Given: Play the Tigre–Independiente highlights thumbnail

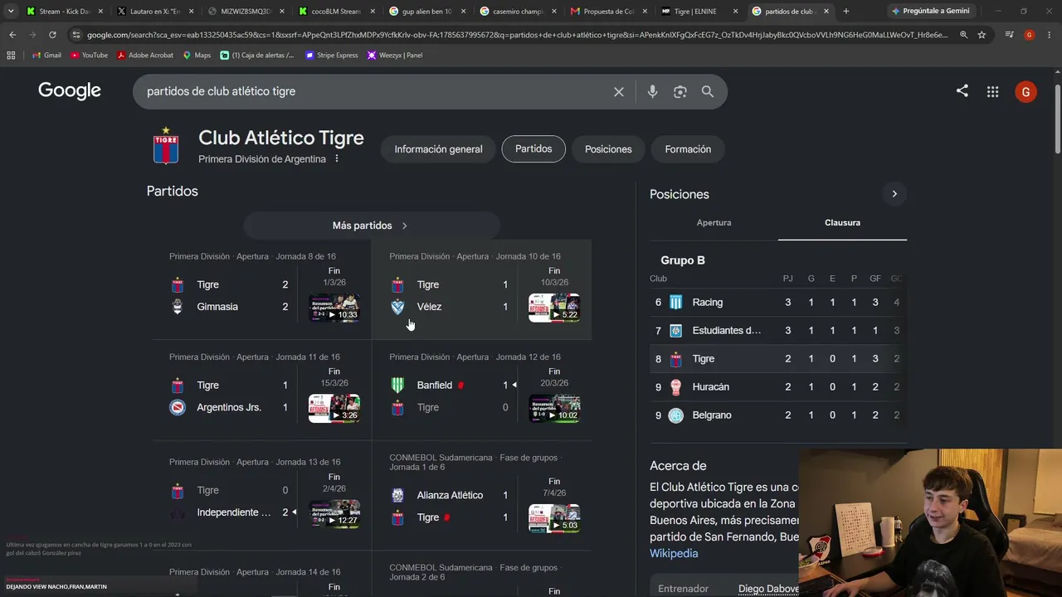Looking at the screenshot, I should tap(334, 514).
